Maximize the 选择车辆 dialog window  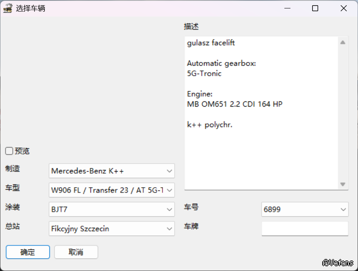click(x=315, y=8)
